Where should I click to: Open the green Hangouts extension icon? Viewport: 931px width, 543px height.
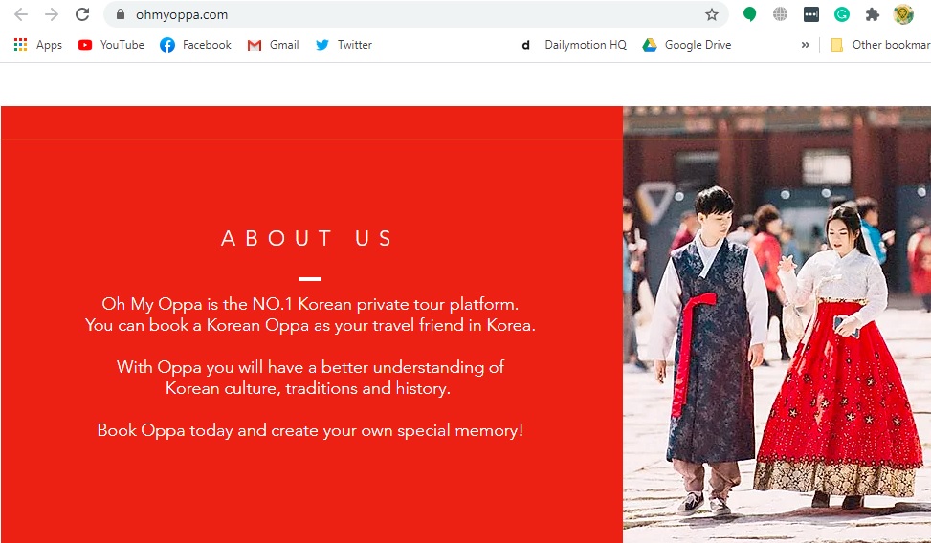tap(750, 14)
